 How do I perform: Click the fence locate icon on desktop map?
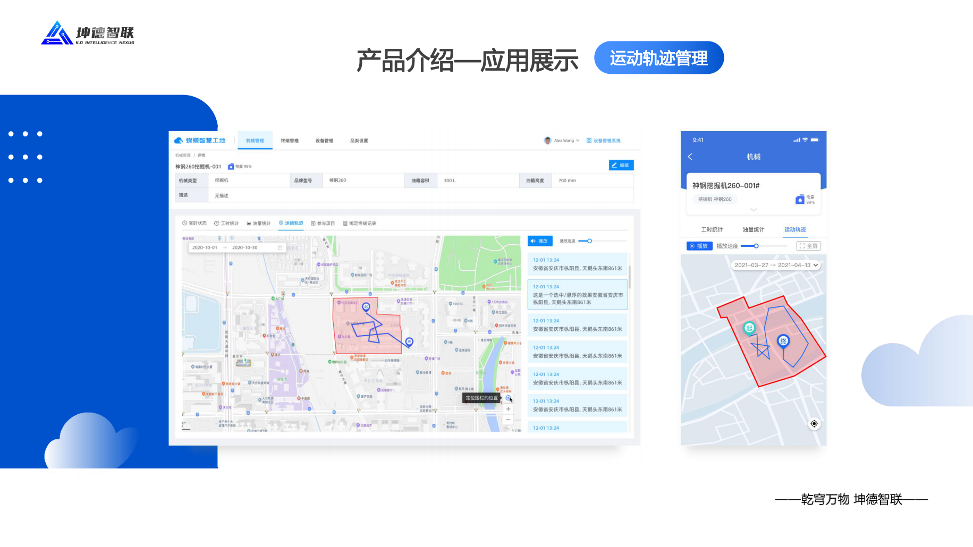pyautogui.click(x=508, y=398)
